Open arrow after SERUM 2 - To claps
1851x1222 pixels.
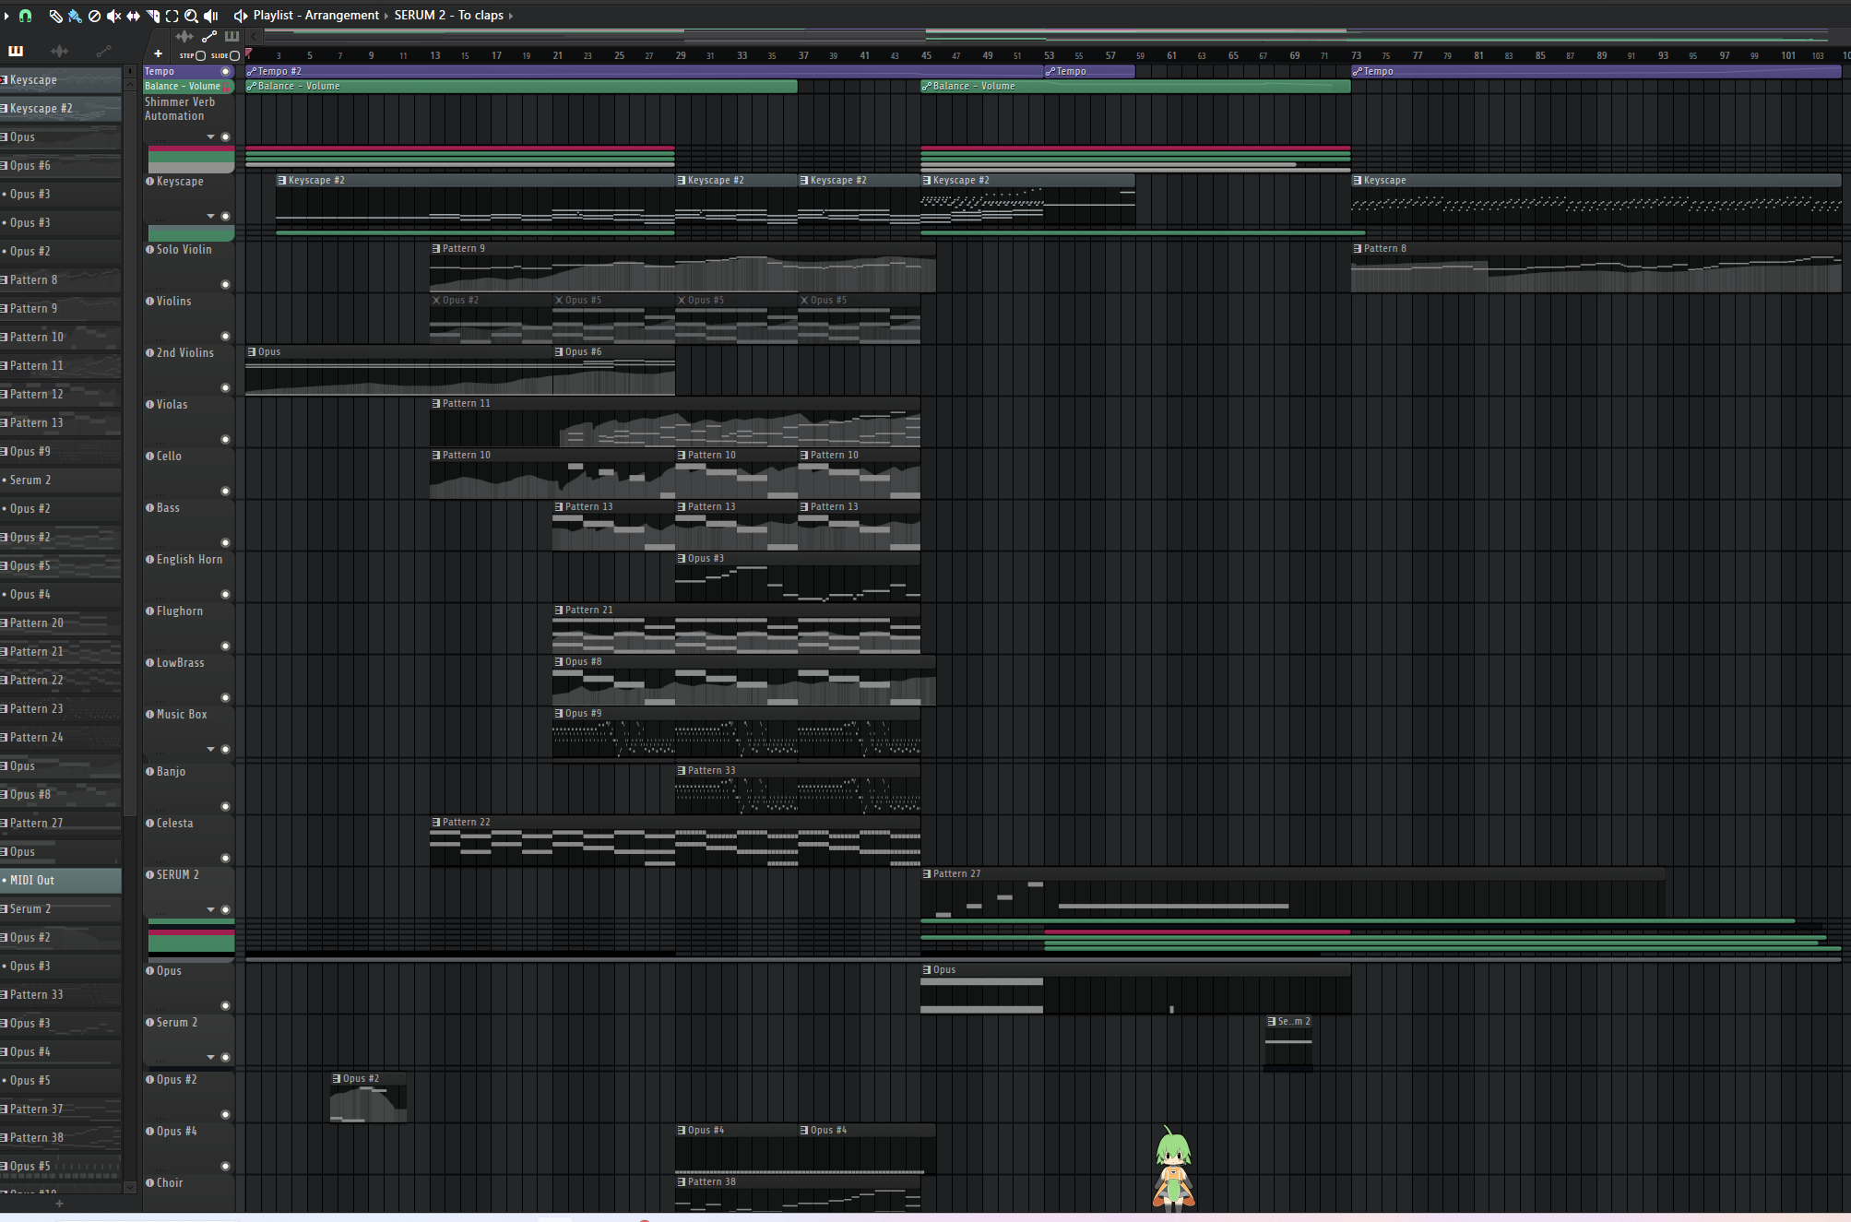click(x=511, y=16)
